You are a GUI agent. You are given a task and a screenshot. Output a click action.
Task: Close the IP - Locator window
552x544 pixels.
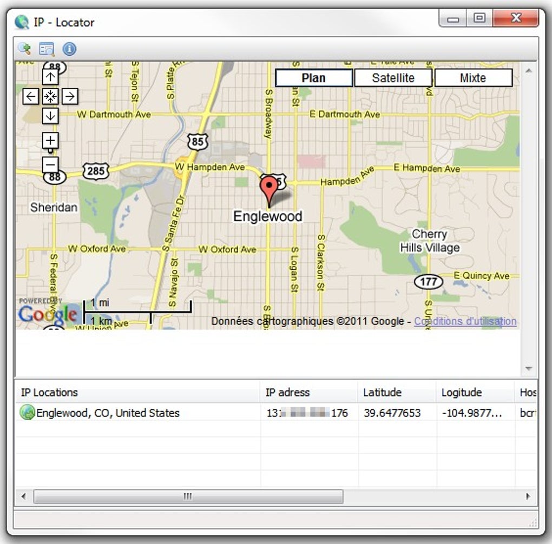pyautogui.click(x=516, y=18)
